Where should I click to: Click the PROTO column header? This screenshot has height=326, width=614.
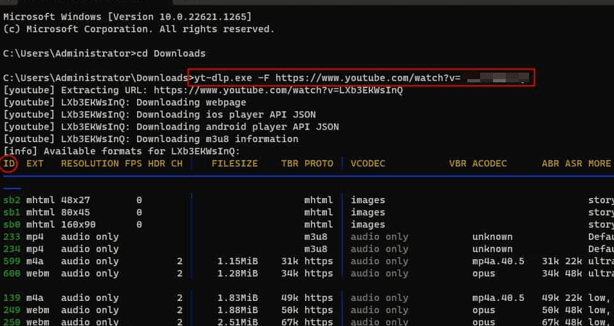tap(319, 163)
